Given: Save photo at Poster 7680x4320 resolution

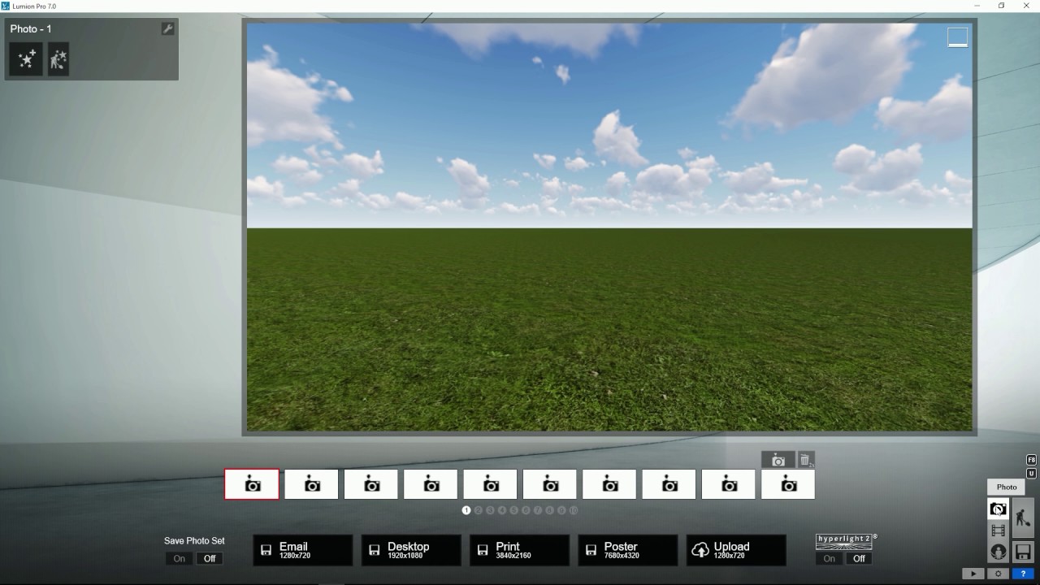Looking at the screenshot, I should click(627, 550).
